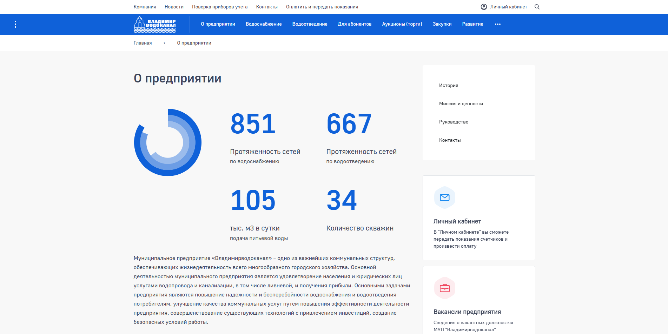668x334 pixels.
Task: Open Компания in top bar
Action: point(145,7)
